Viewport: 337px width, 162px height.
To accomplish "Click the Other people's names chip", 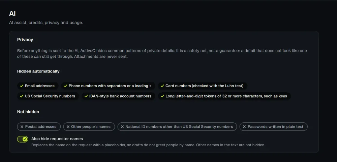I will tap(89, 127).
